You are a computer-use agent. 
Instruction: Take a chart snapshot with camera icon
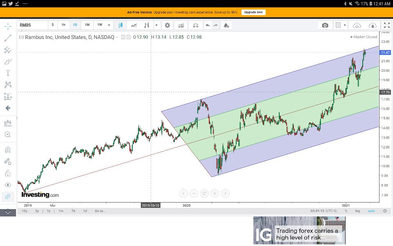[325, 25]
